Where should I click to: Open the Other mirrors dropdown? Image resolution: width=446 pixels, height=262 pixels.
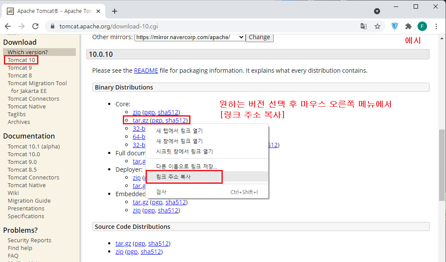pyautogui.click(x=190, y=37)
